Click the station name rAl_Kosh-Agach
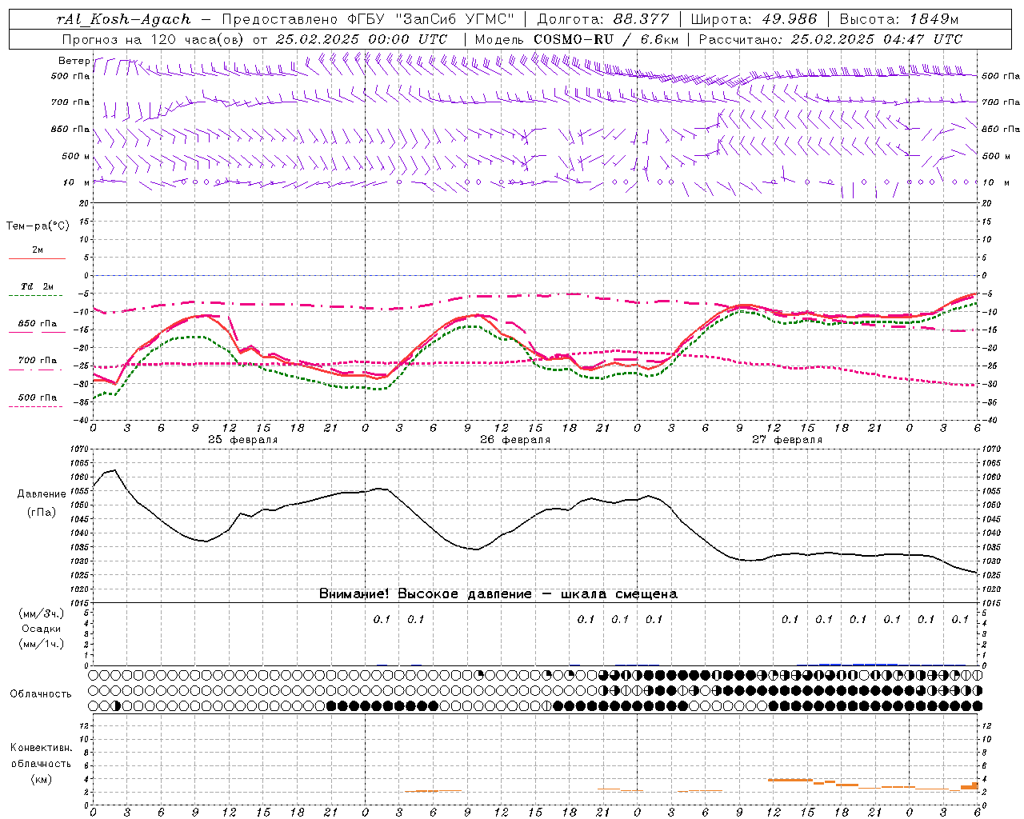 125,19
